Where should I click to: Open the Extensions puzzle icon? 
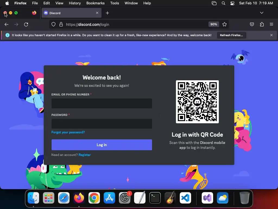[x=262, y=24]
